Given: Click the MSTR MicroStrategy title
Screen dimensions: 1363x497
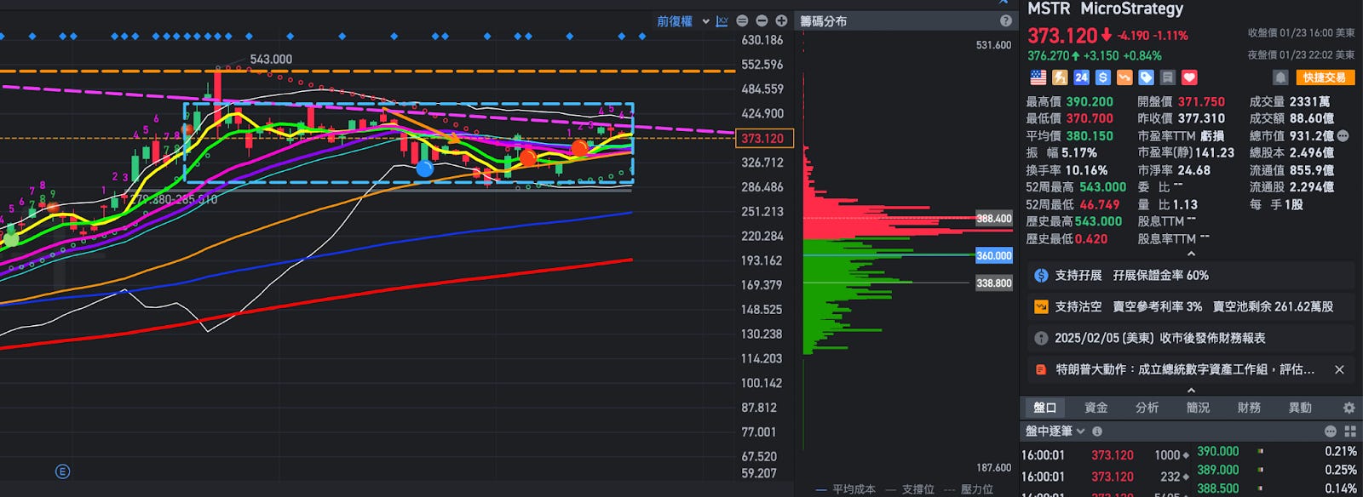Looking at the screenshot, I should click(1106, 9).
